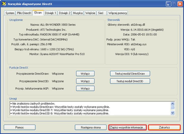184x134 pixels.
Task: Click the WHQL value Tak
Action: 133,39
